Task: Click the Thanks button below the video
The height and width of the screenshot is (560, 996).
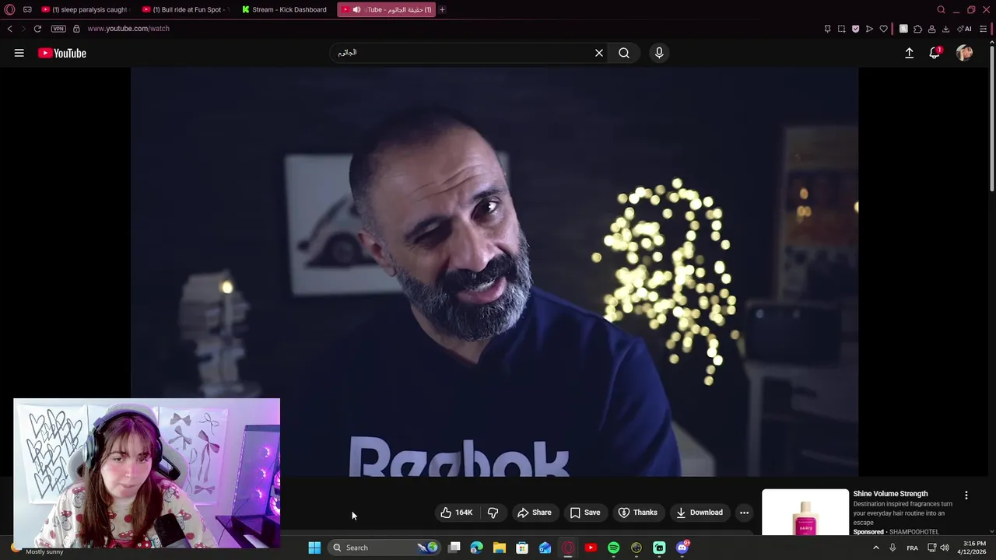Action: 638,513
